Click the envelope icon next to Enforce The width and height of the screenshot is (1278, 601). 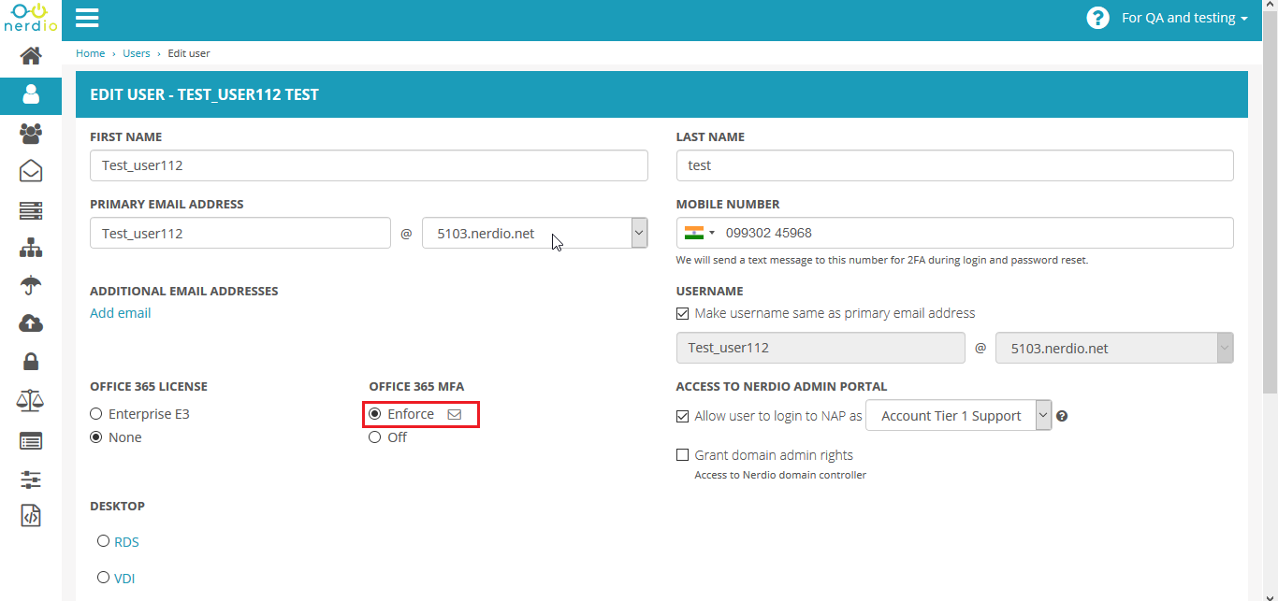pos(455,414)
